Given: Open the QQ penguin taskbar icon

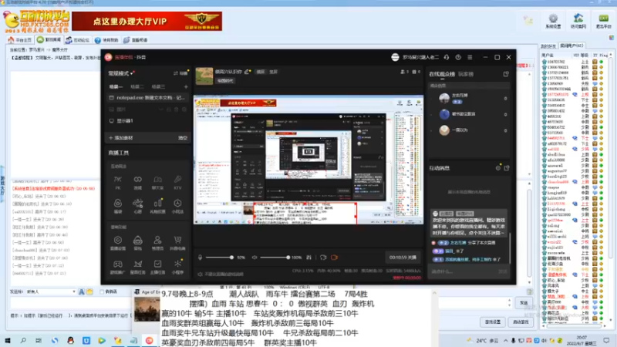Looking at the screenshot, I should coord(70,340).
